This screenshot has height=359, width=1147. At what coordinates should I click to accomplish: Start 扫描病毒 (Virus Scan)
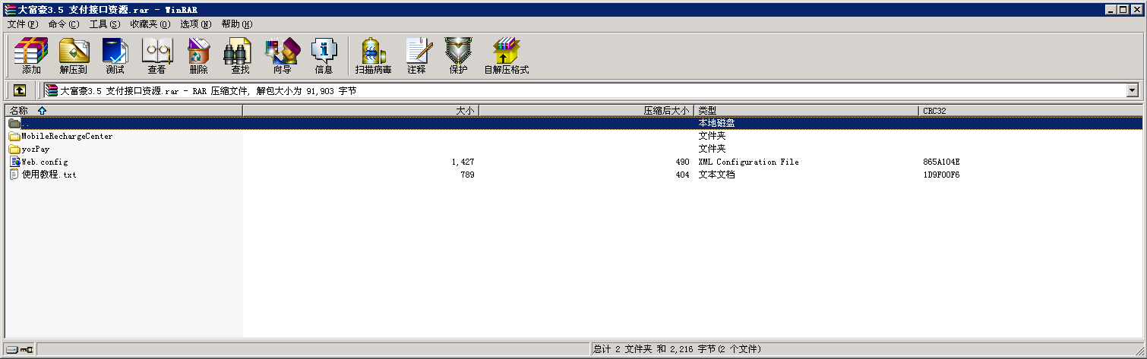pos(373,55)
